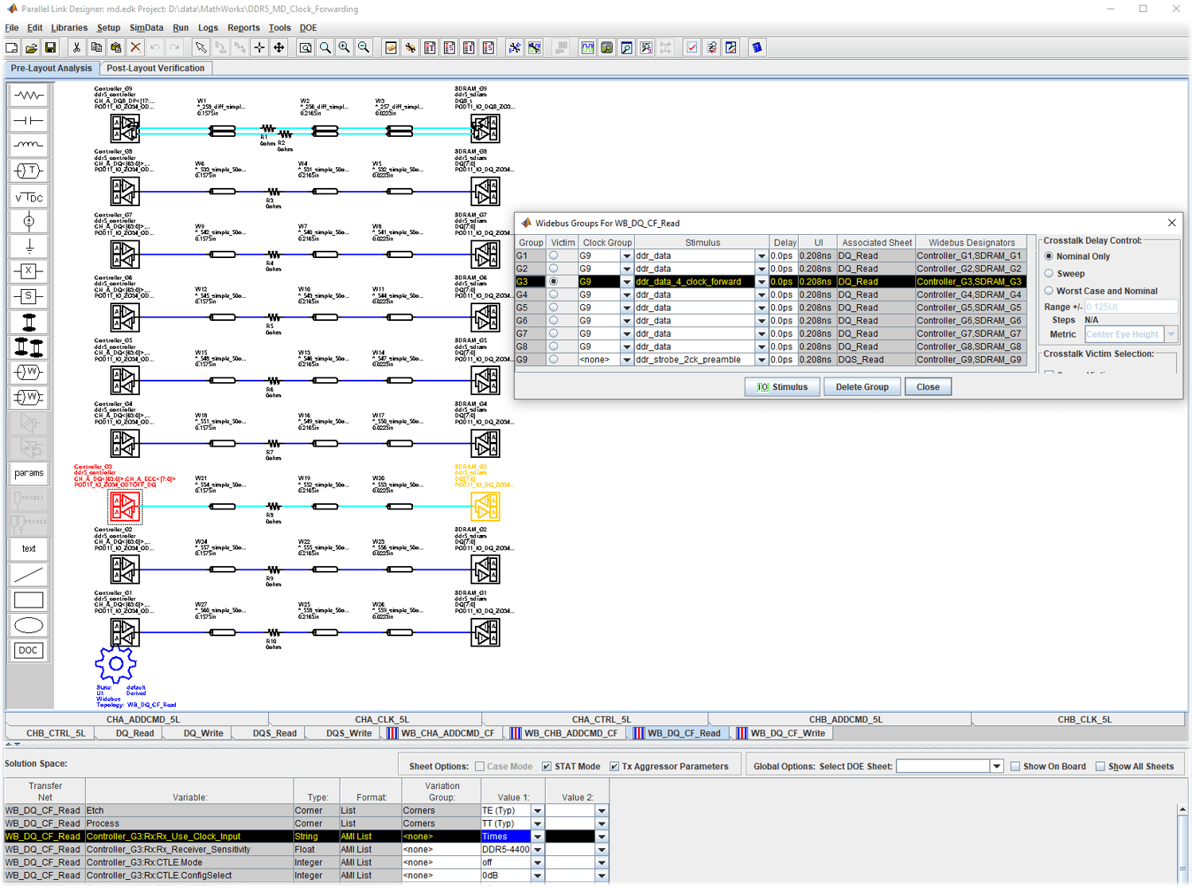Click the Cut scissors toolbar icon
The height and width of the screenshot is (891, 1192).
[x=76, y=48]
